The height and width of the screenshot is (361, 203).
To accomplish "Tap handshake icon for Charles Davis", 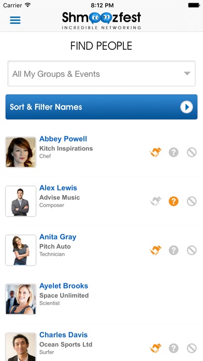I will pos(156,349).
